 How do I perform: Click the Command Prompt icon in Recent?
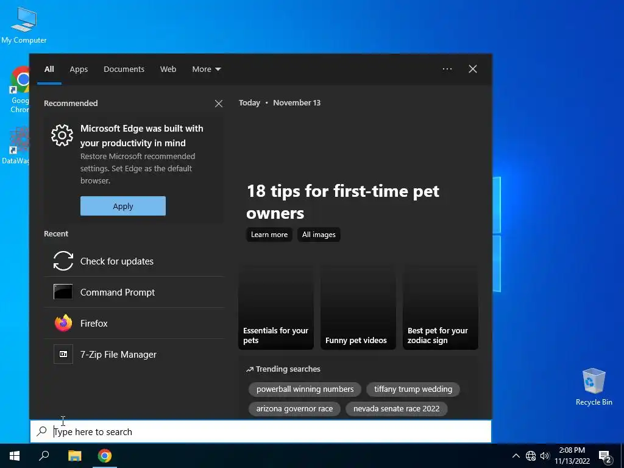63,292
